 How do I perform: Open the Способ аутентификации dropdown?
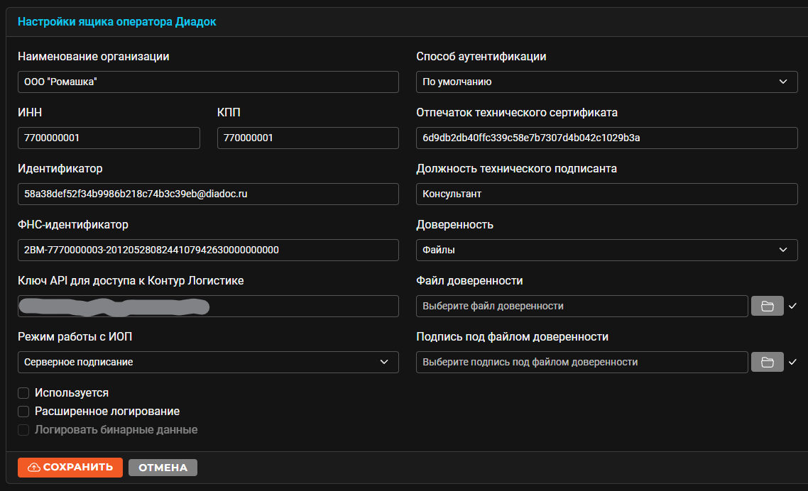point(606,82)
